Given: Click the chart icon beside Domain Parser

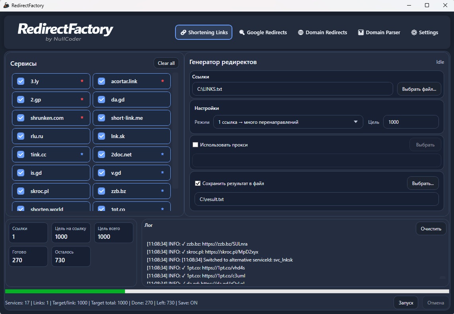Looking at the screenshot, I should (x=361, y=33).
